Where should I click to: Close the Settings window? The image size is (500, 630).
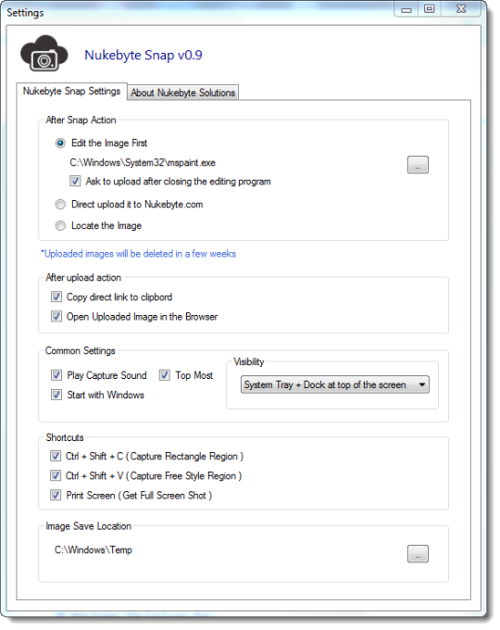[x=461, y=9]
